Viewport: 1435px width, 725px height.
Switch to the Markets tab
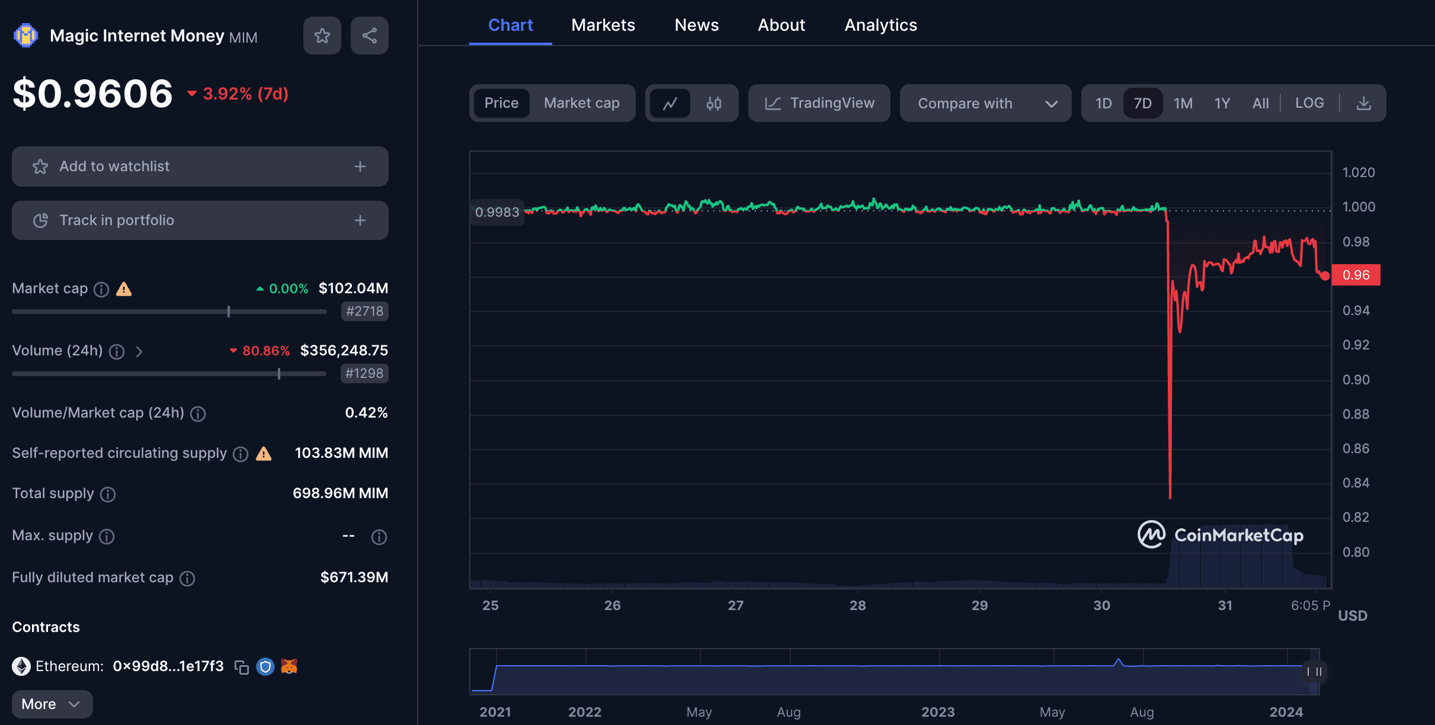tap(603, 25)
